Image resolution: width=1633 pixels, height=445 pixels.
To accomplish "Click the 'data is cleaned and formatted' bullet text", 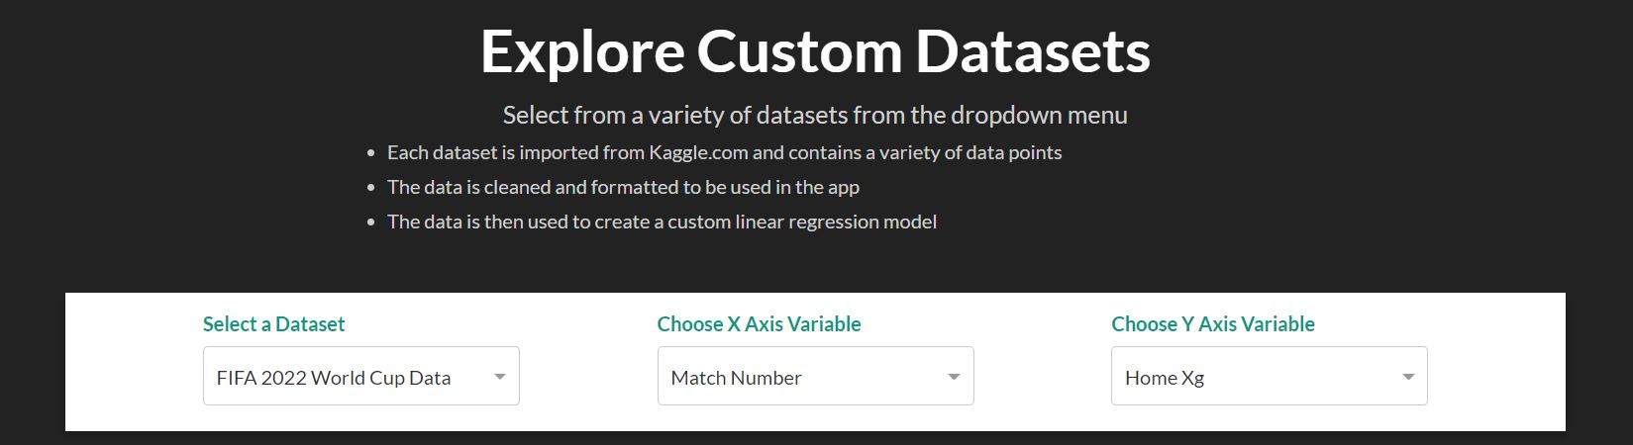I will [x=623, y=188].
